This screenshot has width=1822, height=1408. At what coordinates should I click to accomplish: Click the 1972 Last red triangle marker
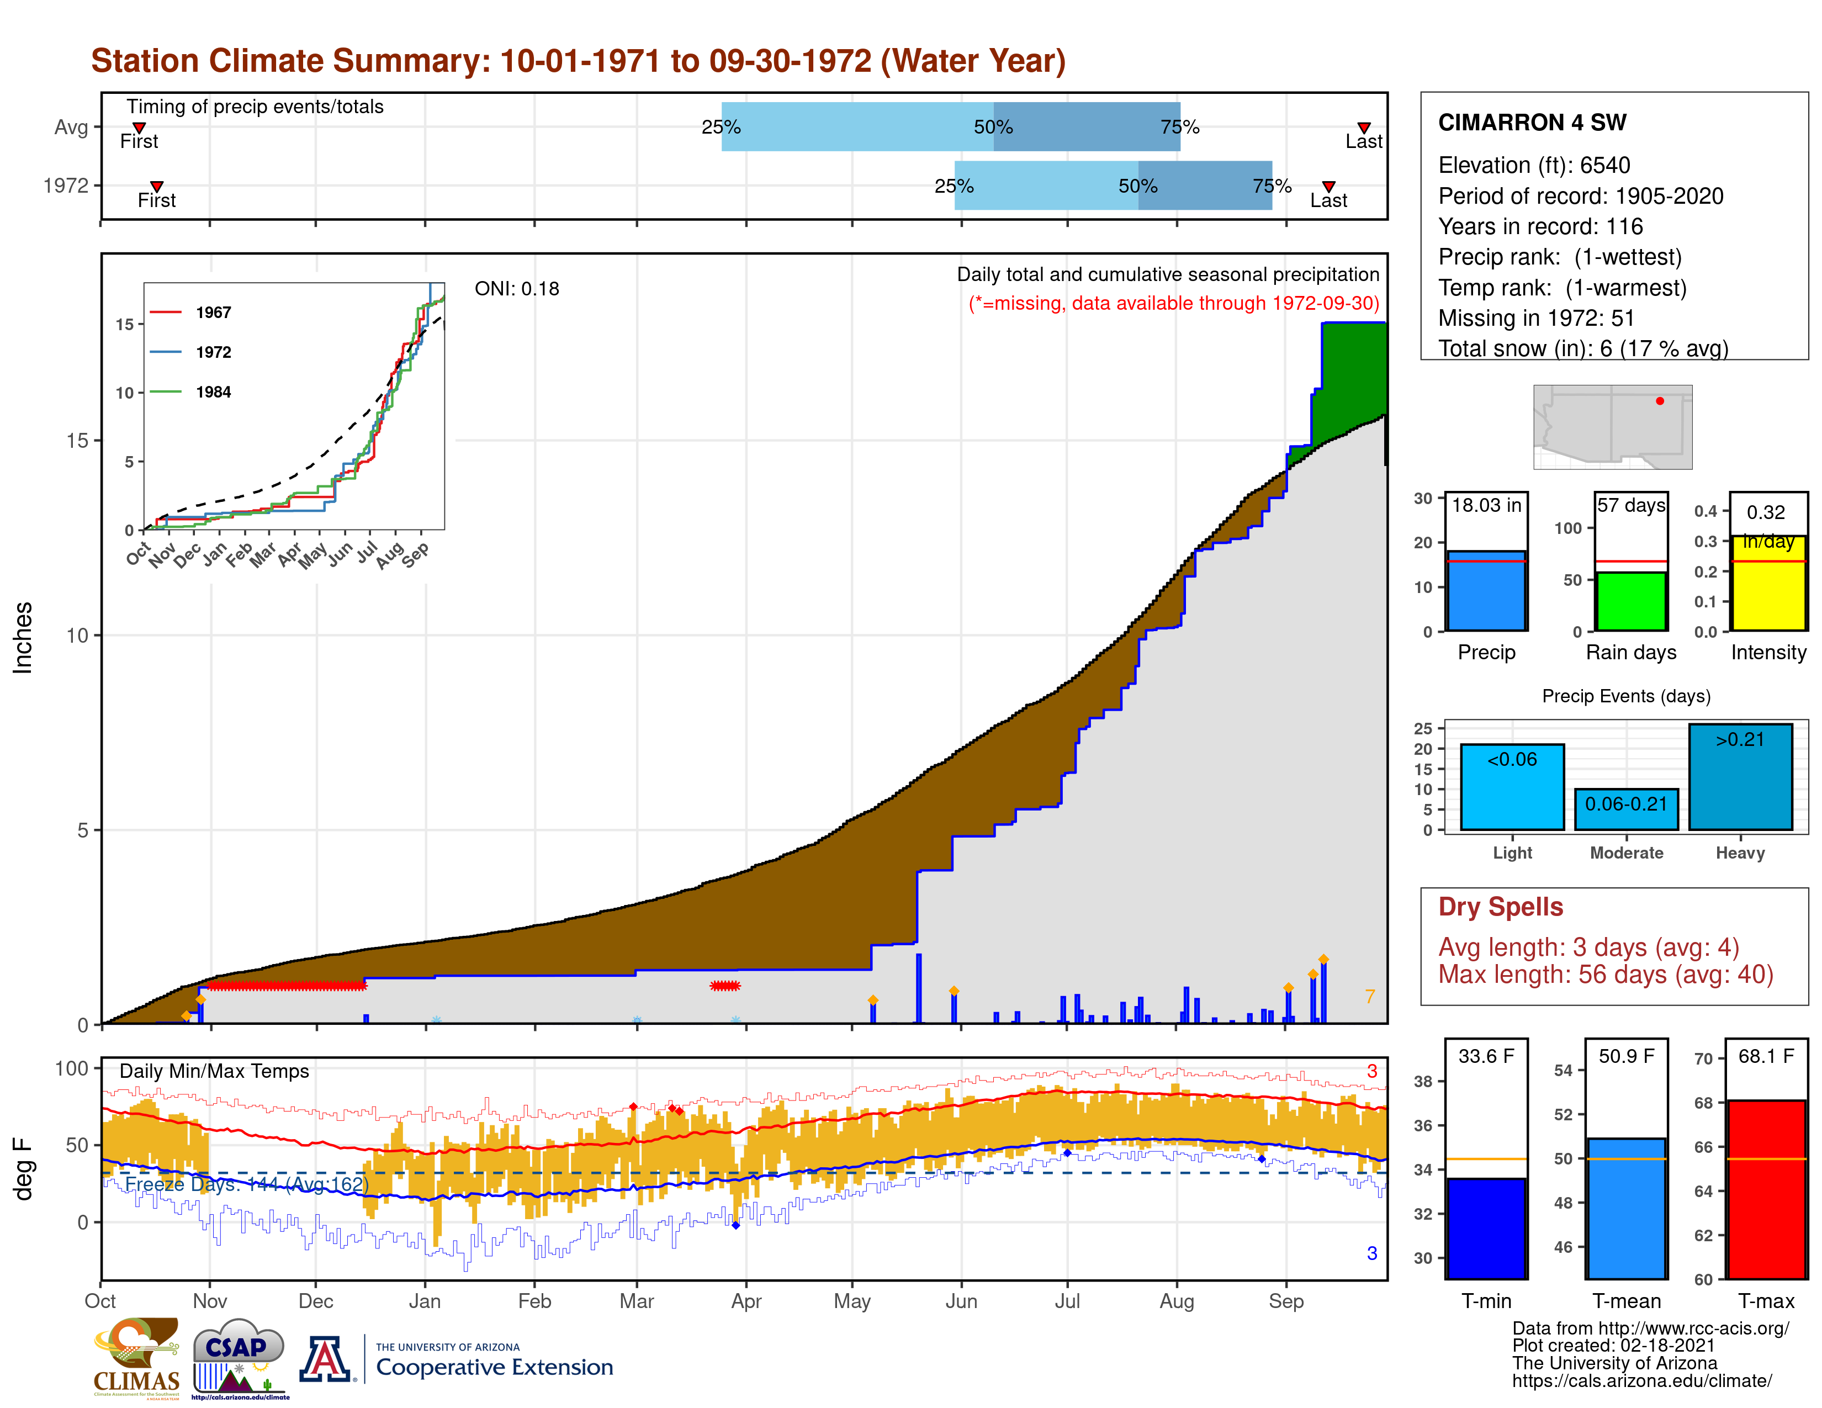[1329, 186]
